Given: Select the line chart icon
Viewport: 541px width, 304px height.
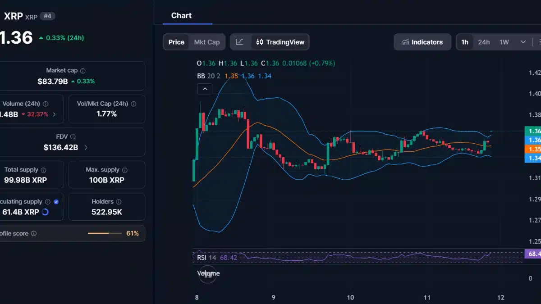Looking at the screenshot, I should 240,41.
